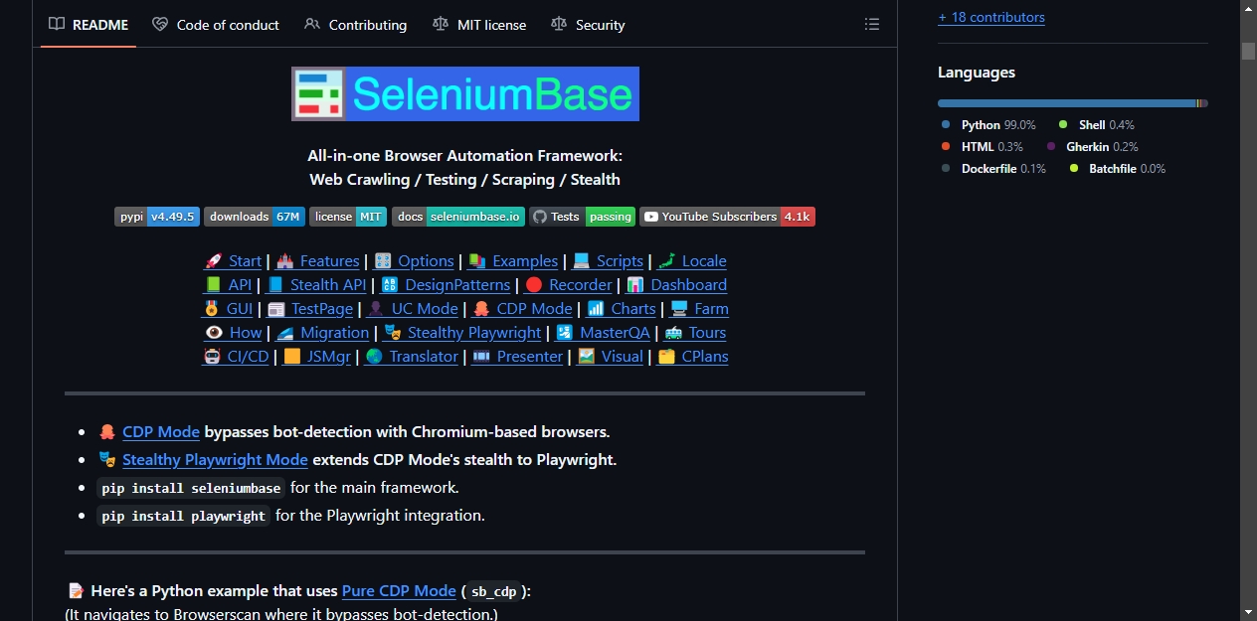Open the Translator link

tap(412, 357)
